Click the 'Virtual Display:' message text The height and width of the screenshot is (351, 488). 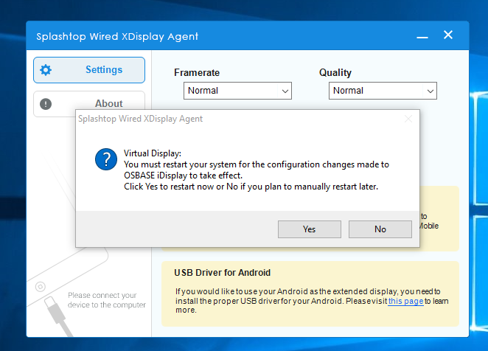pos(153,153)
